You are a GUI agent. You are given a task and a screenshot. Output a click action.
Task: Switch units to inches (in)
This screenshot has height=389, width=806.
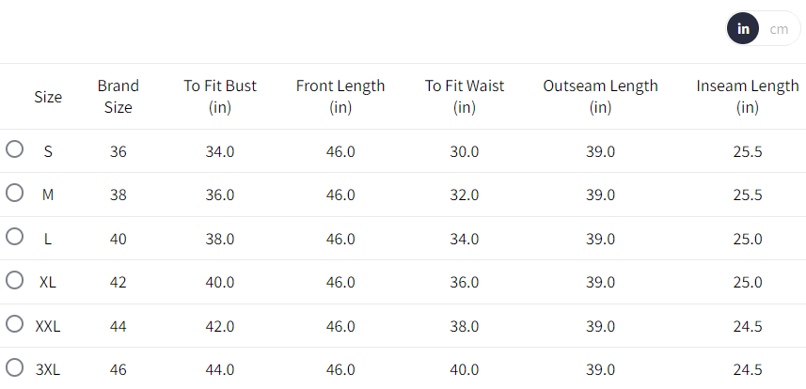pos(743,29)
